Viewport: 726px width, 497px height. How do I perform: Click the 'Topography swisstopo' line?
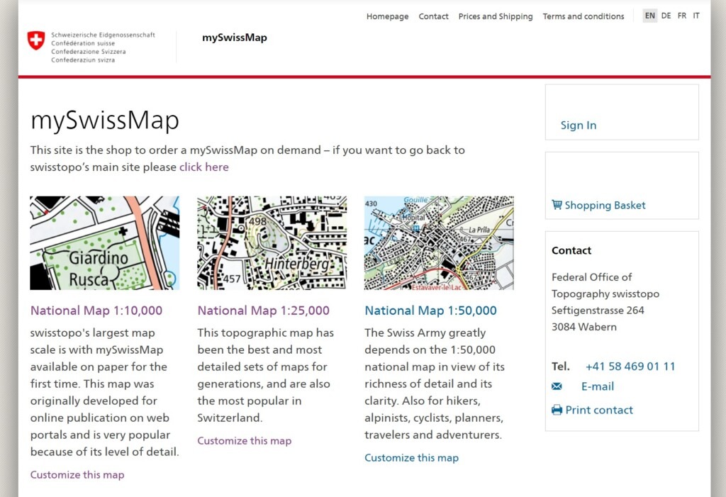[x=605, y=294]
